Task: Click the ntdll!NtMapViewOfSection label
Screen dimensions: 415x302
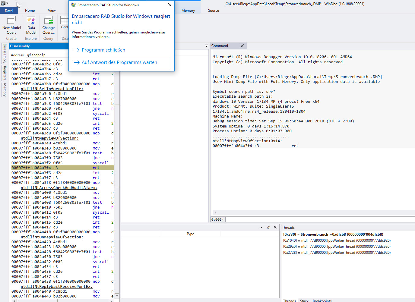Action: (x=49, y=138)
